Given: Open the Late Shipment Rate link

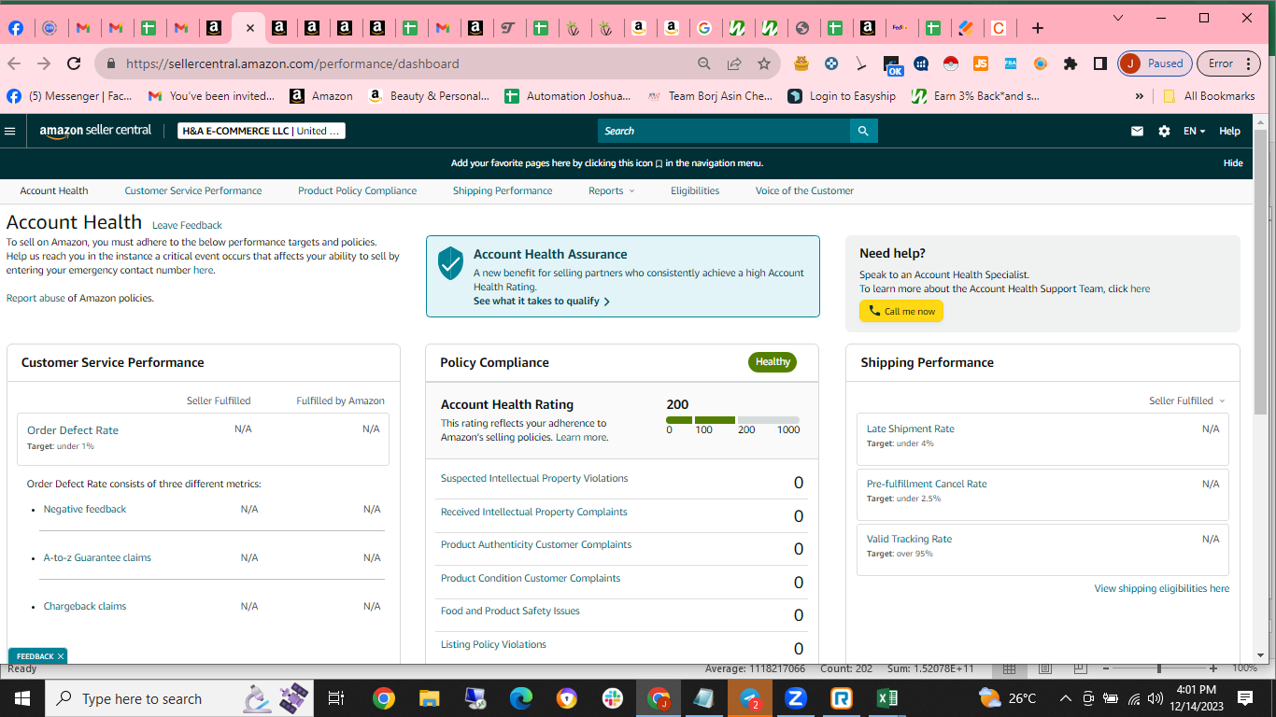Looking at the screenshot, I should click(x=910, y=429).
